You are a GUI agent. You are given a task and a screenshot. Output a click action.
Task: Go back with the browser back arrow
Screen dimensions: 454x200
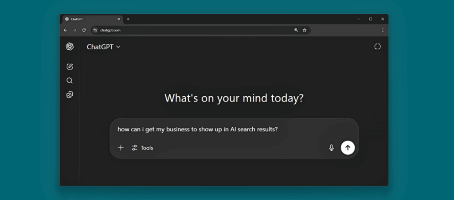[x=66, y=30]
